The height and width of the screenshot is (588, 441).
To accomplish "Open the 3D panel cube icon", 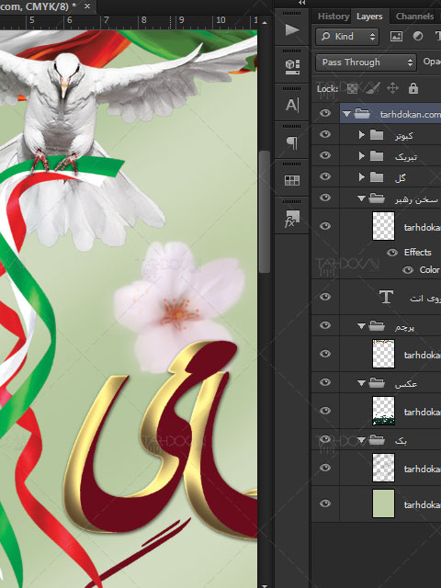I will coord(292,67).
